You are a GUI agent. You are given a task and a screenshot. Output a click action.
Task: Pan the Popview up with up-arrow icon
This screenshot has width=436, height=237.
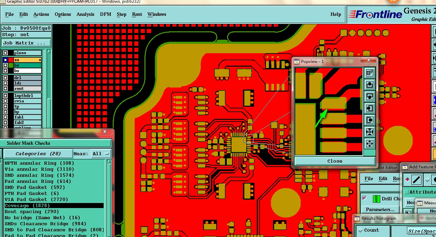click(370, 84)
